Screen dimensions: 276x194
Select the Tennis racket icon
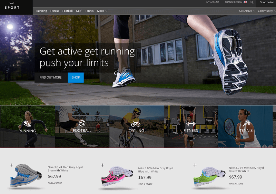(246, 123)
